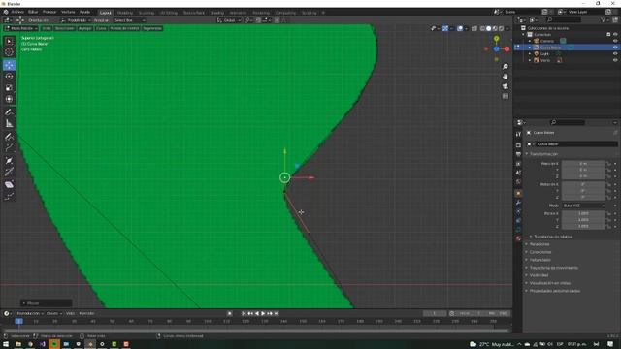This screenshot has width=621, height=349.
Task: Toggle camera view with the camera icon
Action: tap(506, 86)
